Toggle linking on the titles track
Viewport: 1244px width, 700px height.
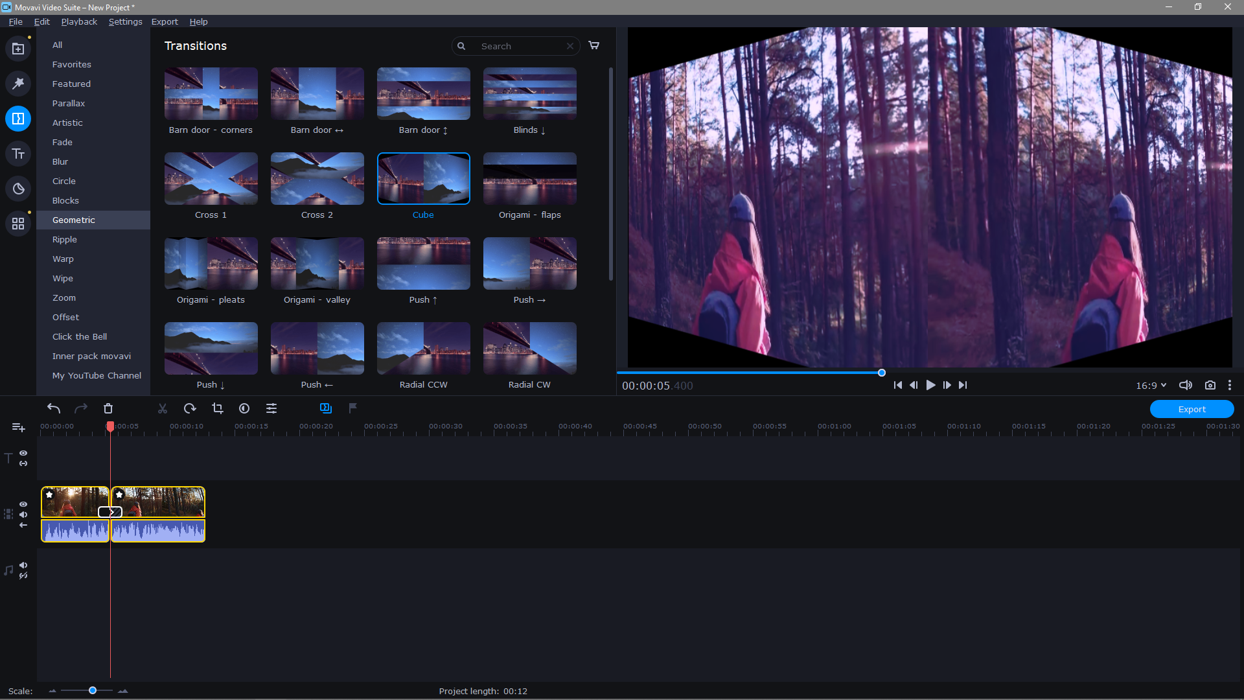[x=23, y=462]
